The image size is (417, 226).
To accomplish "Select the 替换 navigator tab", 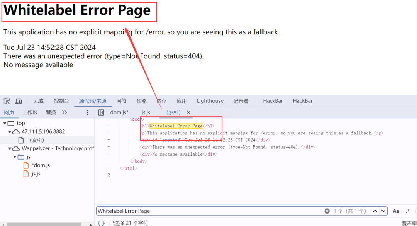I will (51, 112).
